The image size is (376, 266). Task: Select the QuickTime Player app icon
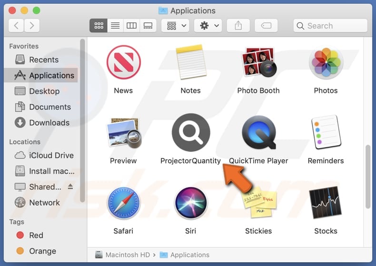tap(258, 132)
